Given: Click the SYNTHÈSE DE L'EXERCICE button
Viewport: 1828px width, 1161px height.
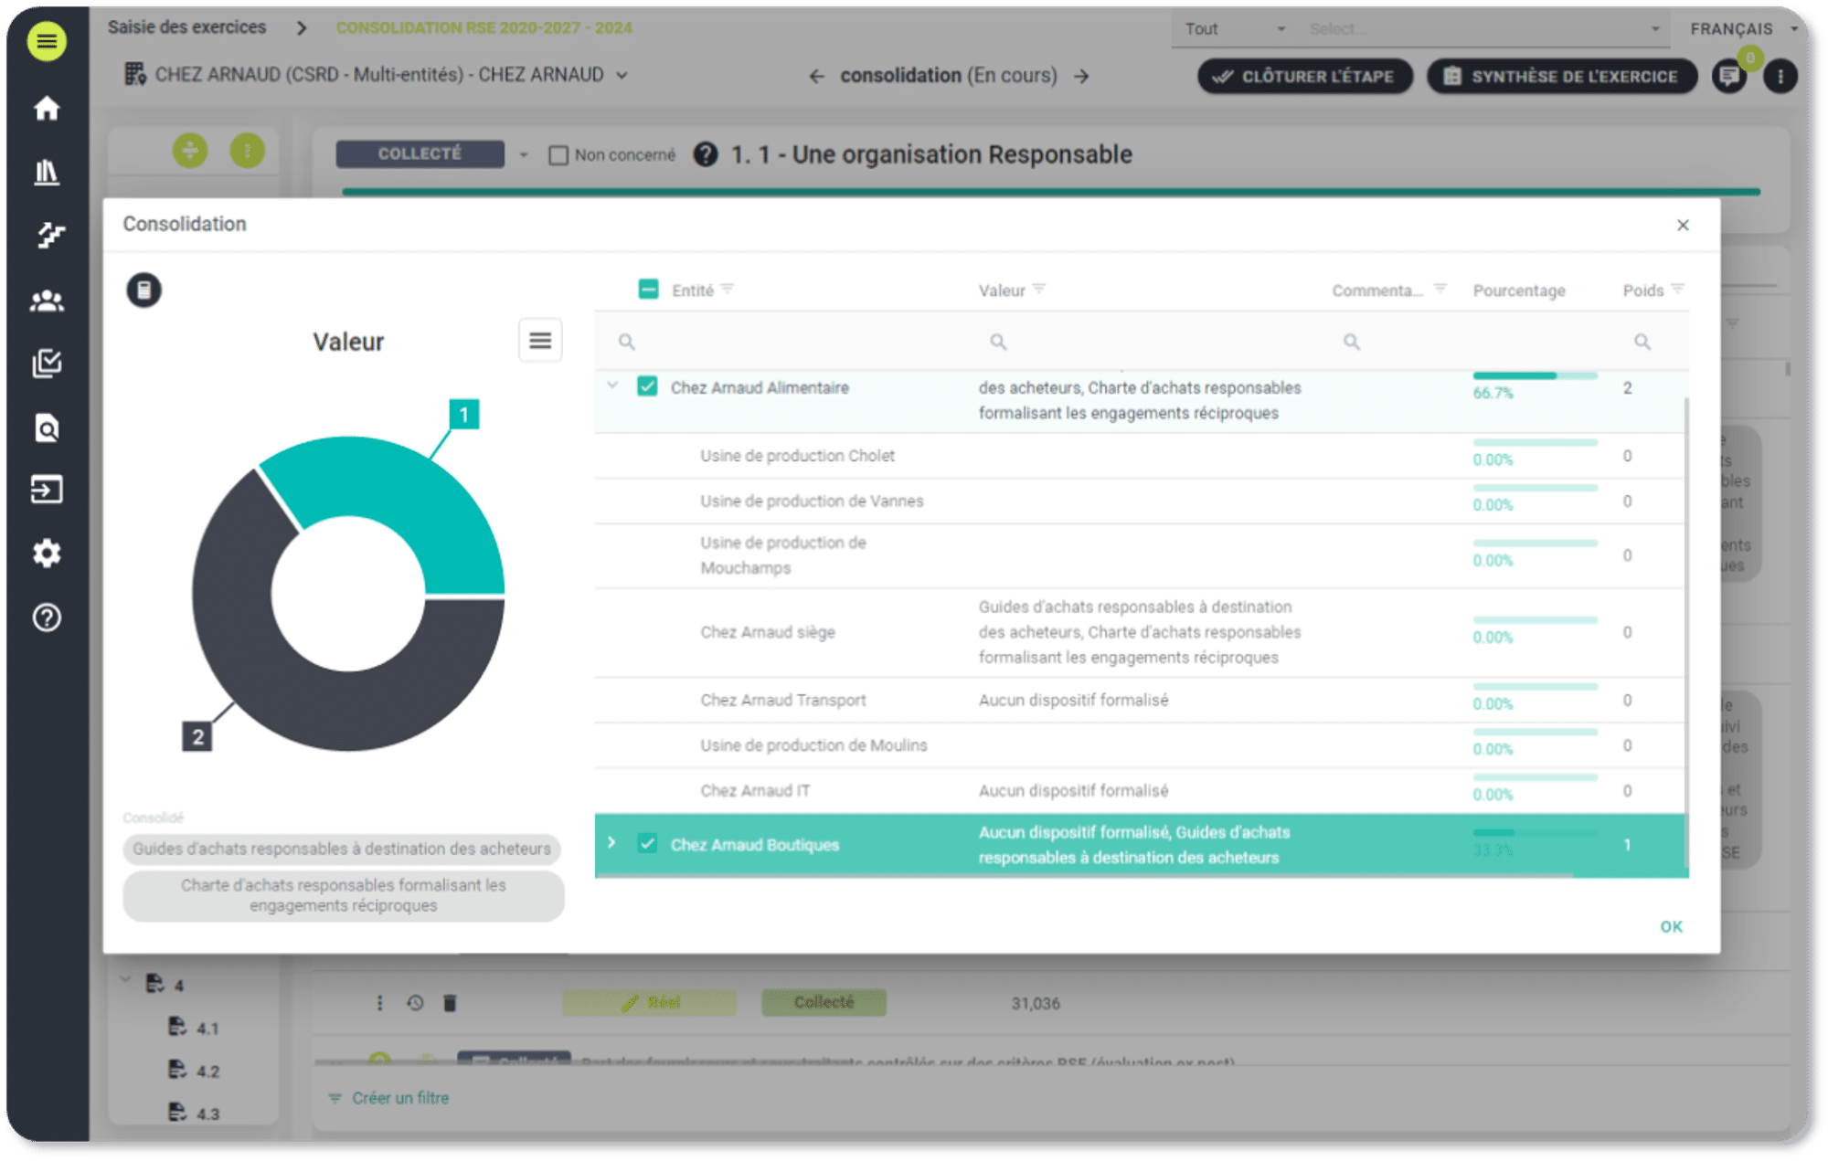Looking at the screenshot, I should coord(1562,77).
